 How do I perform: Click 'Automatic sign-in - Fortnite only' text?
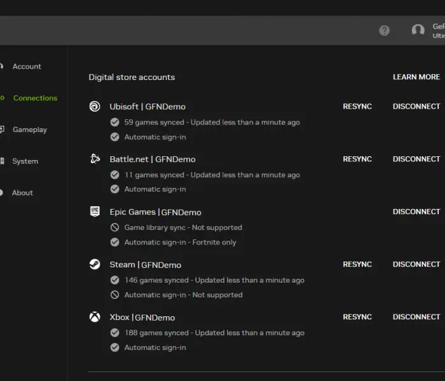click(x=180, y=243)
